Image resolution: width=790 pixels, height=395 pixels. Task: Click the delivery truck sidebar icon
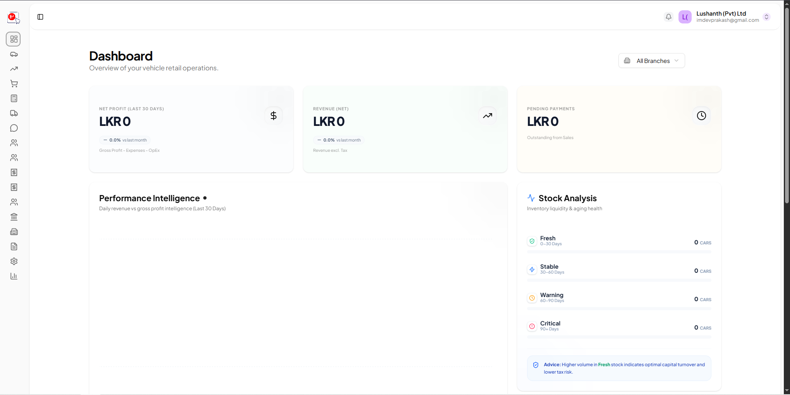pos(14,113)
